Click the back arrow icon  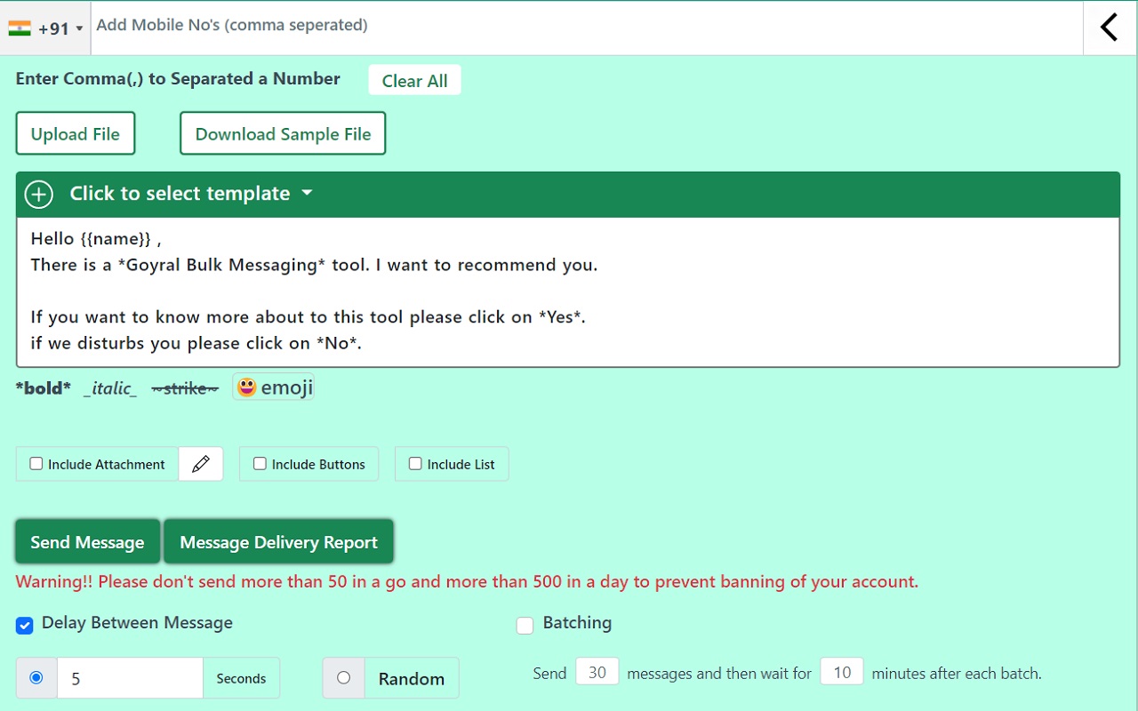coord(1109,28)
